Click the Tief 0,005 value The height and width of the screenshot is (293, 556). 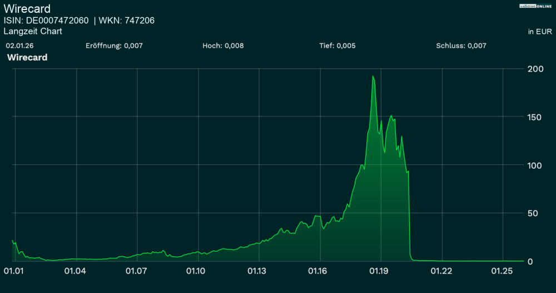[338, 46]
